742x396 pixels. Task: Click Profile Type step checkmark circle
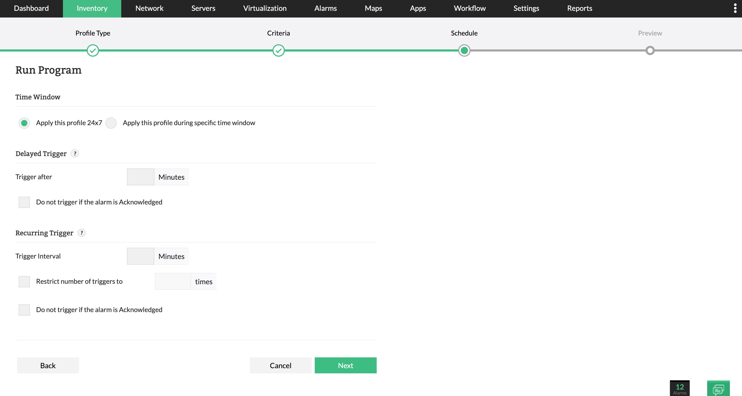93,50
